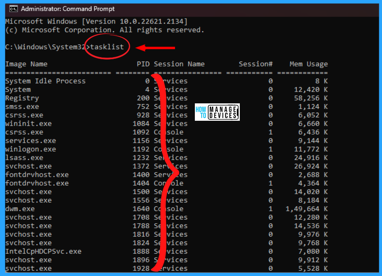Click the Session# column header
The height and width of the screenshot is (276, 382).
(x=256, y=64)
